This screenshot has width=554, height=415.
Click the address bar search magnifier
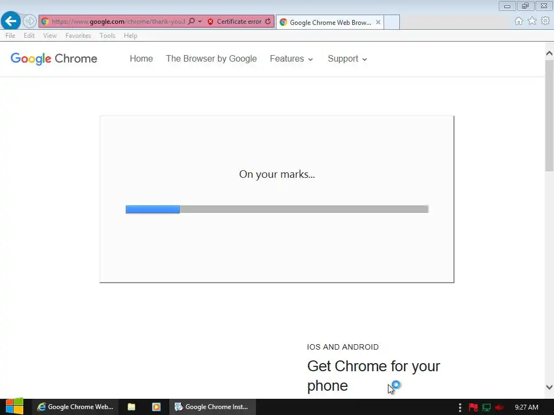(191, 22)
